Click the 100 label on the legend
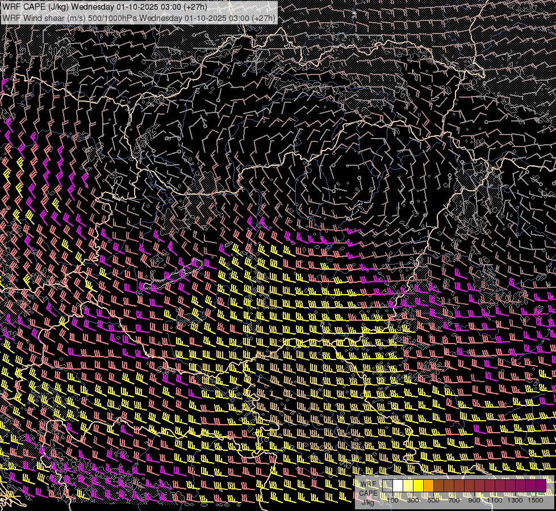 point(393,500)
